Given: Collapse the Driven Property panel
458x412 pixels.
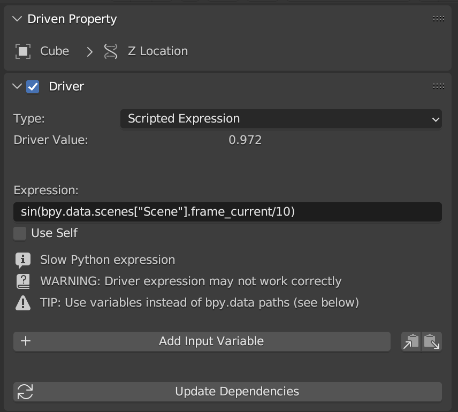Looking at the screenshot, I should tap(18, 19).
